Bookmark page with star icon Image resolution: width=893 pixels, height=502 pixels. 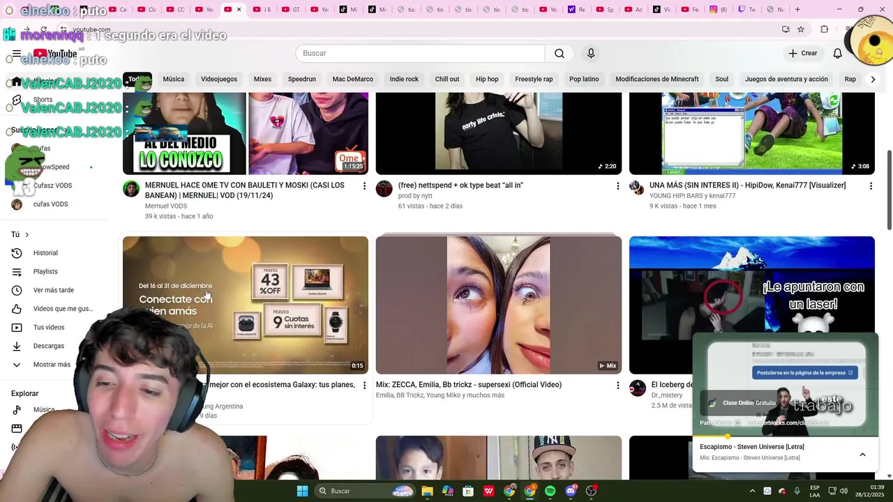[801, 29]
